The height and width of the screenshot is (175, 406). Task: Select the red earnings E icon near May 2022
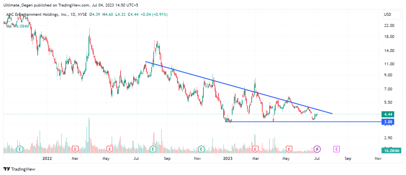110,149
